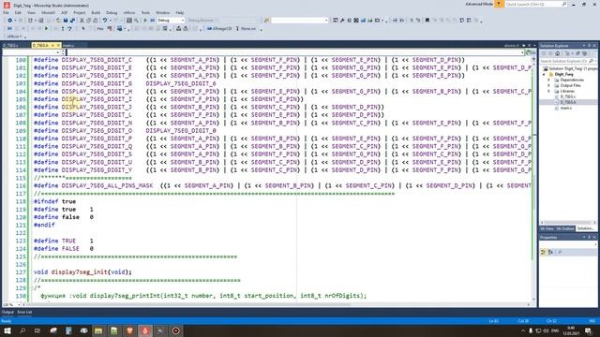Expand the Libraries folder

coord(549,92)
